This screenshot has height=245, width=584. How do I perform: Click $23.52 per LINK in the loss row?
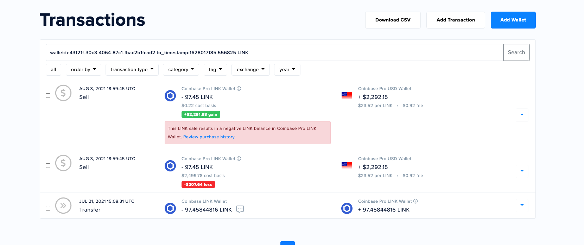point(375,176)
